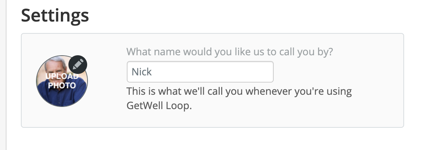Click the word UPLOAD on the avatar
The height and width of the screenshot is (150, 425).
click(x=62, y=76)
